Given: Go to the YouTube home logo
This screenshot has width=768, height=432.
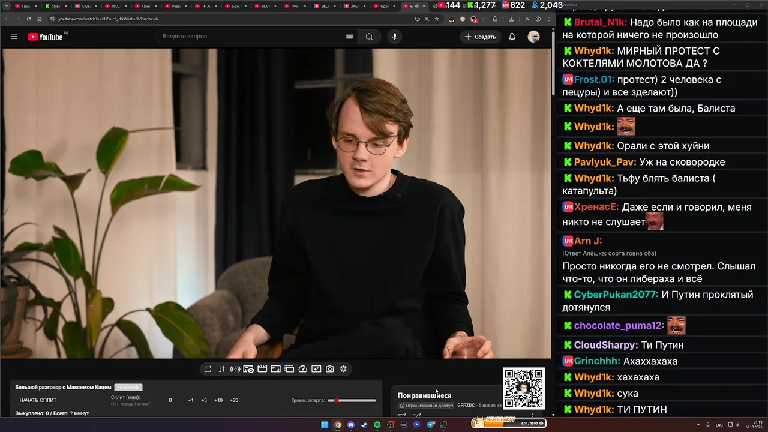Looking at the screenshot, I should coord(45,37).
